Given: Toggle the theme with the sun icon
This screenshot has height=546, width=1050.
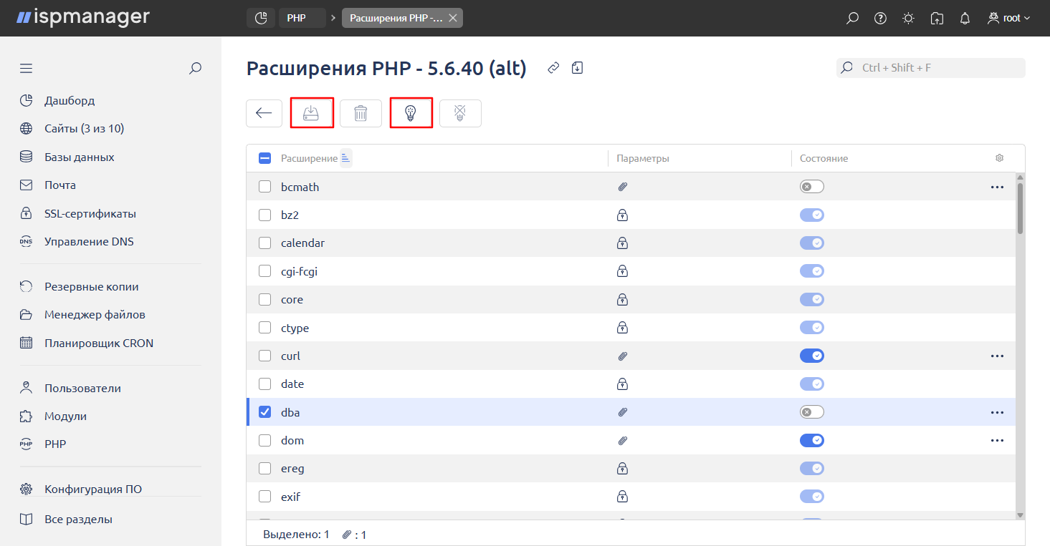Looking at the screenshot, I should pos(908,18).
